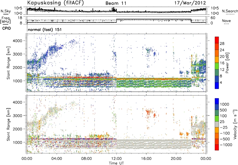Click the '28' tick on Power colorbar
238x165 pixels.
[x=222, y=43]
